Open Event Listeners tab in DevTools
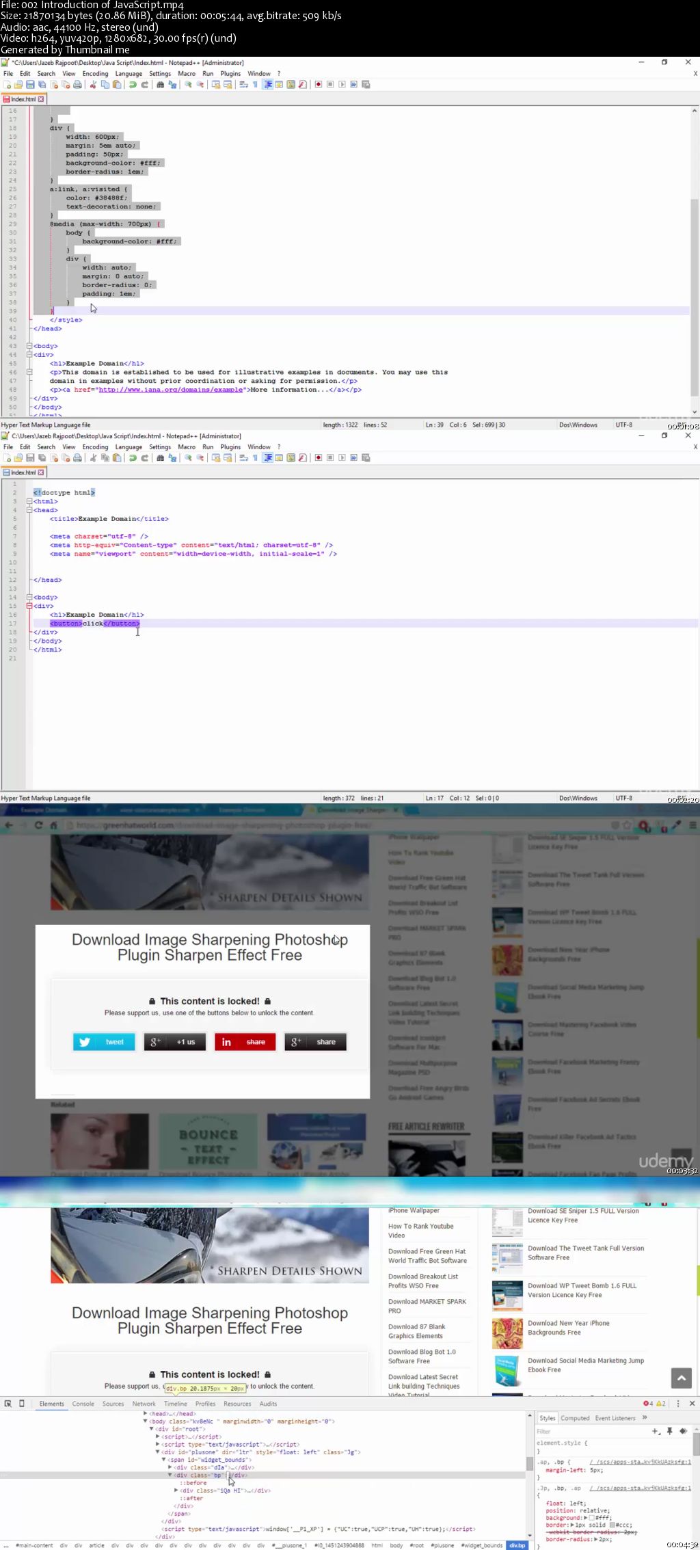The image size is (700, 1550). 615,1418
